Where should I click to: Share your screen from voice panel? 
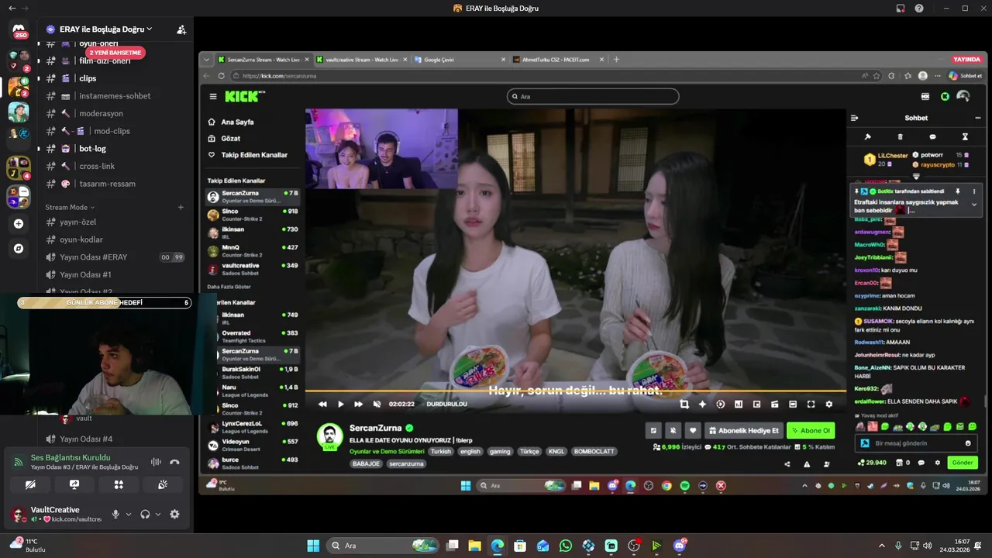coord(74,484)
